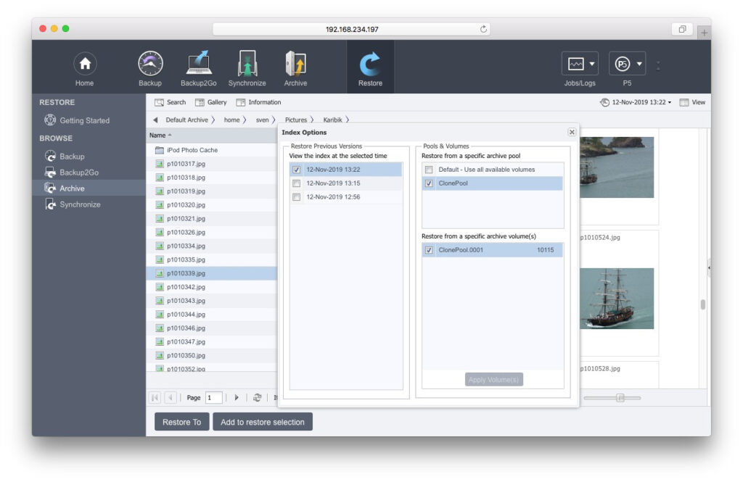
Task: Open the Synchronize module icon
Action: tap(247, 65)
